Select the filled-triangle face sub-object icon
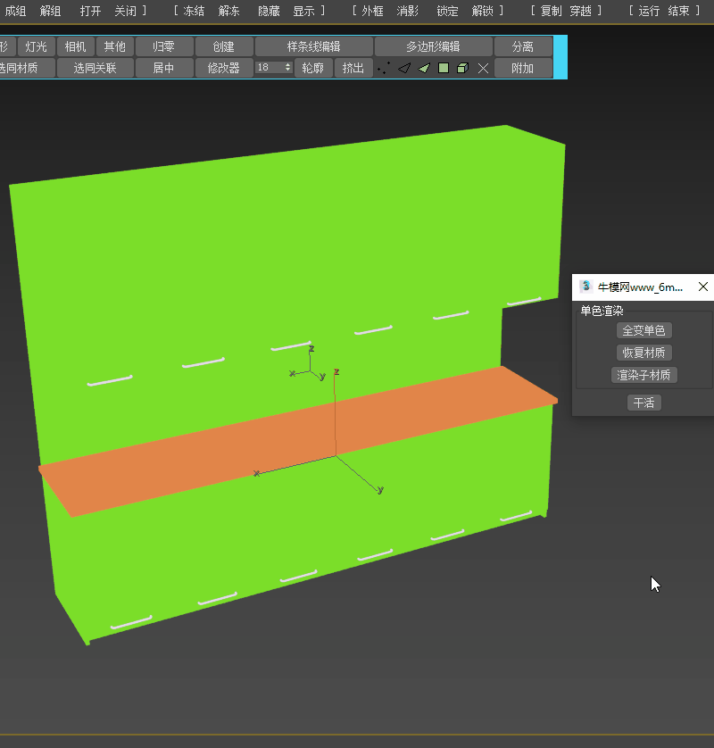Viewport: 714px width, 748px height. pos(422,68)
